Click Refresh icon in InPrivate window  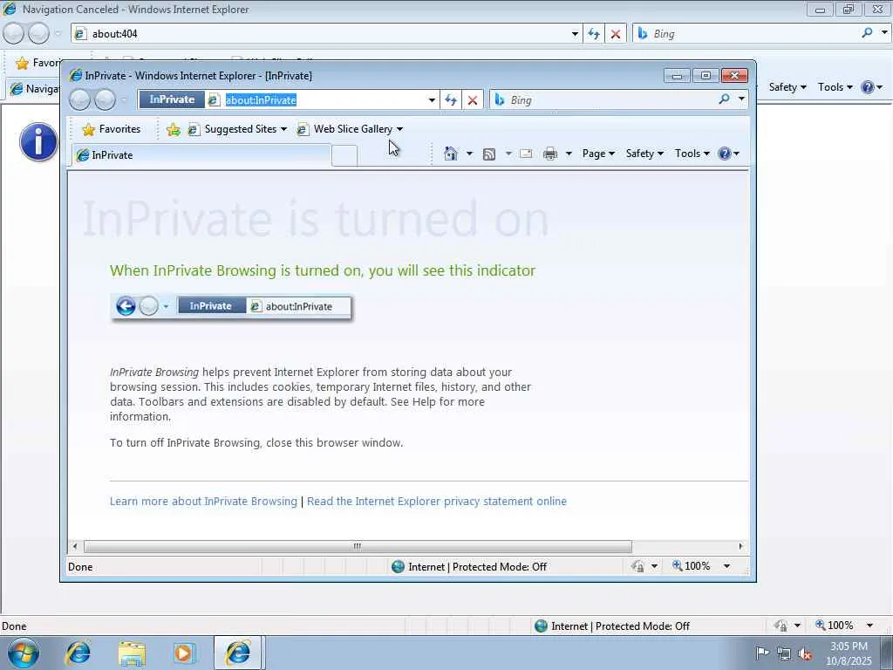pyautogui.click(x=451, y=100)
